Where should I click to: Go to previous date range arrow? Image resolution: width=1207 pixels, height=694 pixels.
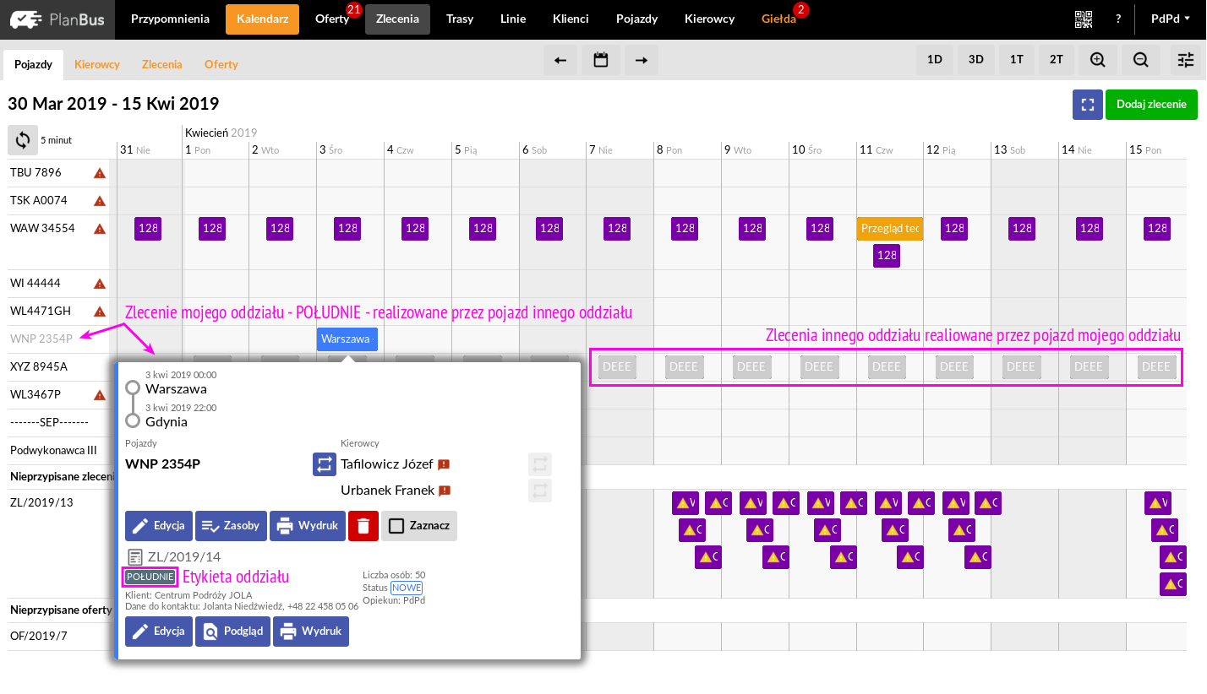click(x=560, y=60)
